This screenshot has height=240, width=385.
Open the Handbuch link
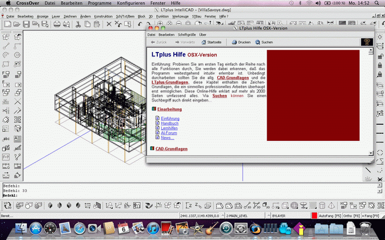click(169, 123)
